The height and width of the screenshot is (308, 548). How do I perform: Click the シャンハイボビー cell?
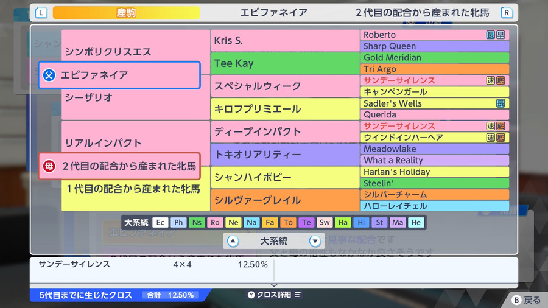[285, 177]
